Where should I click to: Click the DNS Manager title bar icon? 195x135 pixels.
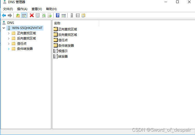point(5,2)
